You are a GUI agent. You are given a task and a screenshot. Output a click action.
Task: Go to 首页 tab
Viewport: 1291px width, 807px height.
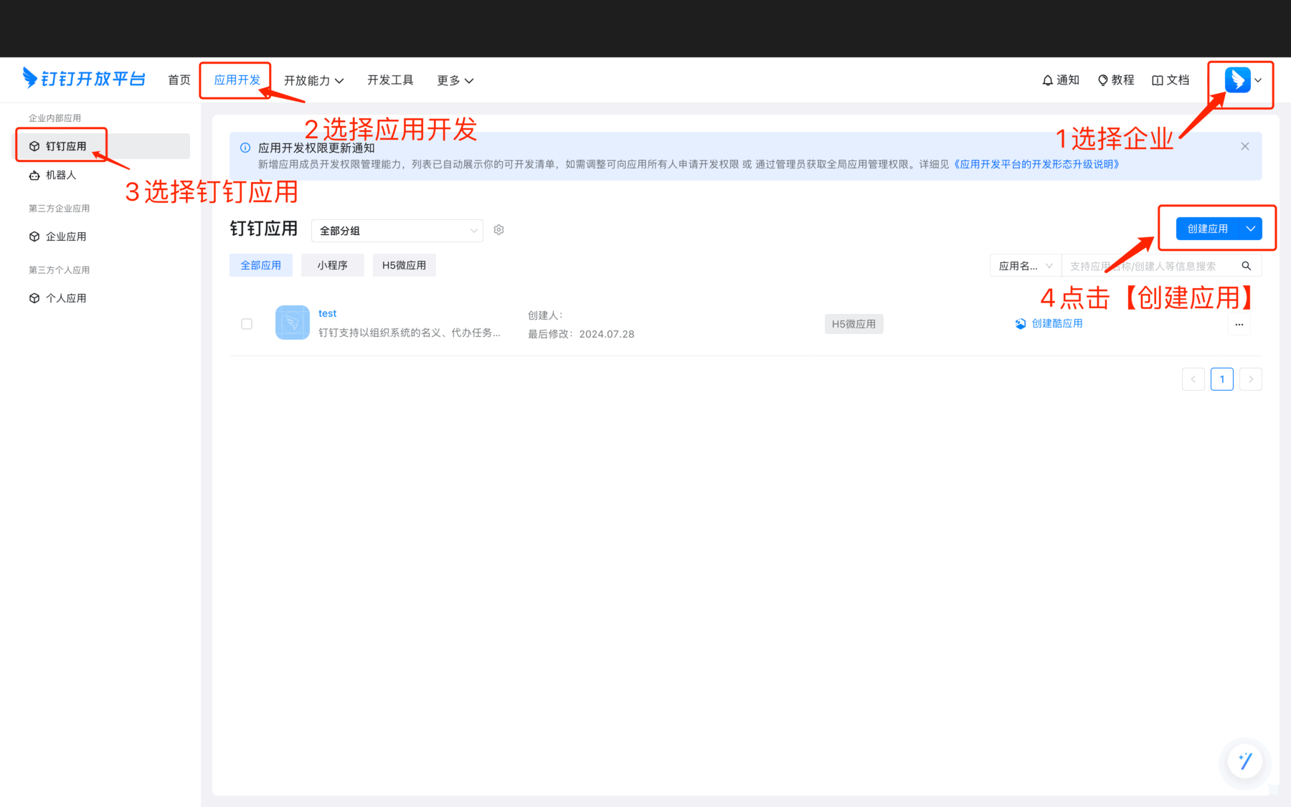[179, 80]
